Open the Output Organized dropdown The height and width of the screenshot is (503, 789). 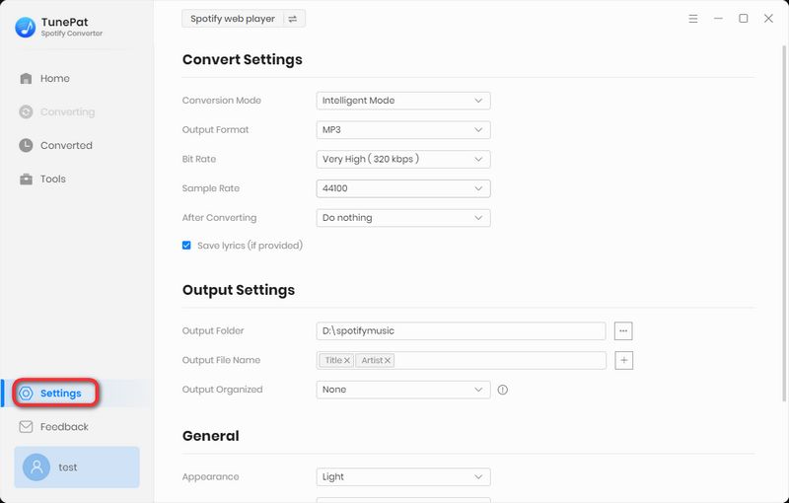coord(403,390)
